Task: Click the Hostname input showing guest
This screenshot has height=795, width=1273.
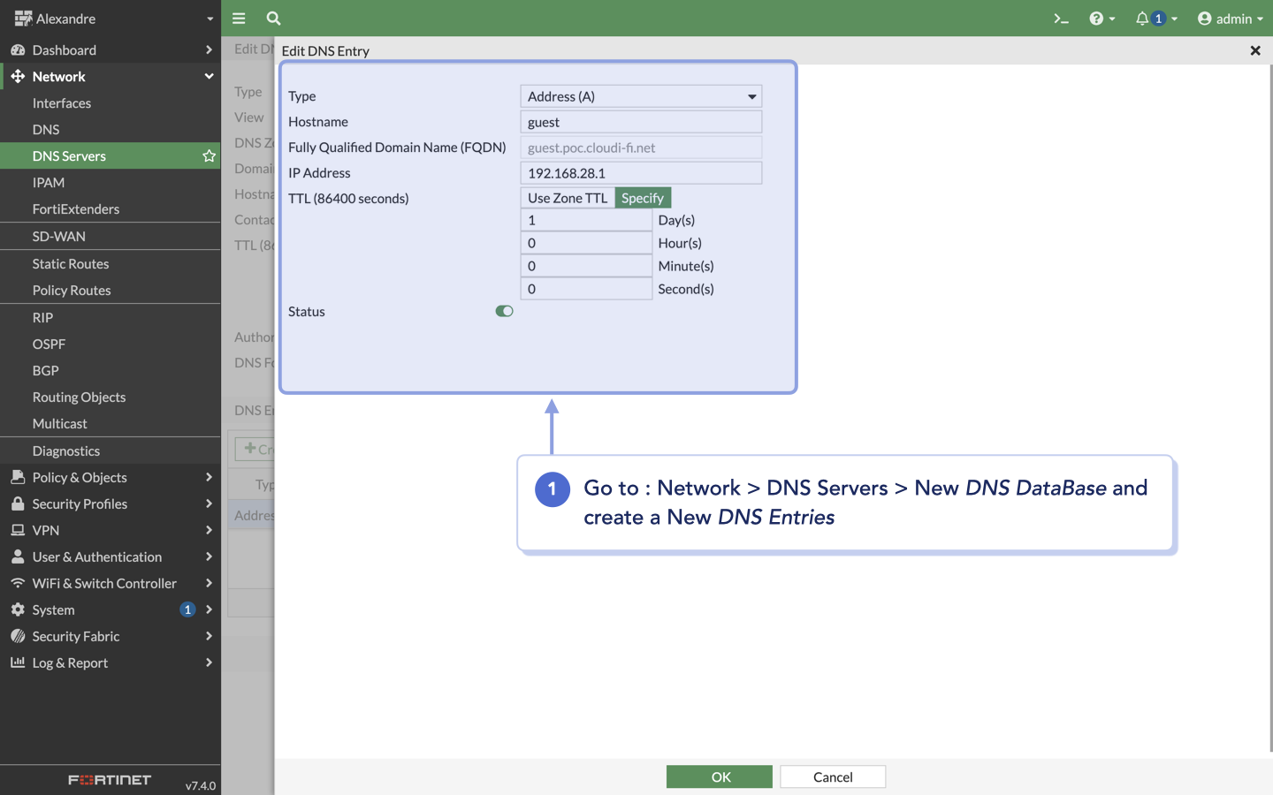Action: [x=640, y=121]
